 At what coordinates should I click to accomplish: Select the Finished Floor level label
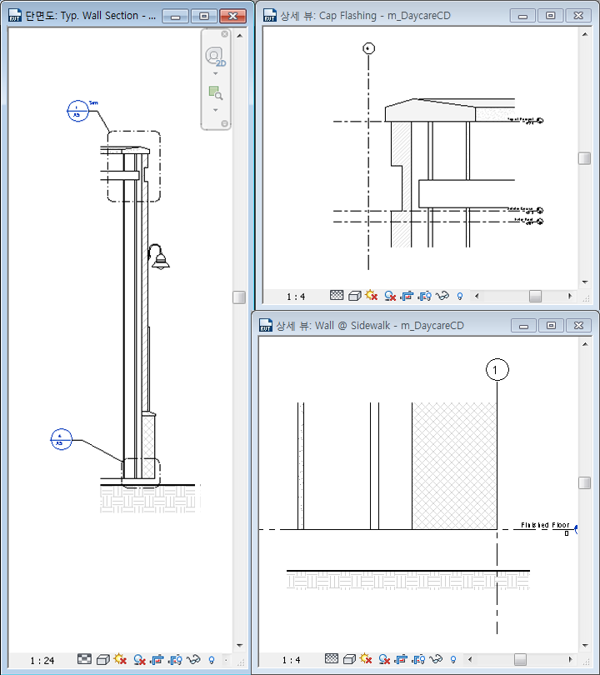click(x=545, y=525)
